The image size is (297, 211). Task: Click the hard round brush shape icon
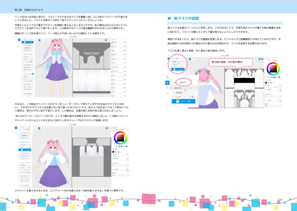click(x=113, y=152)
